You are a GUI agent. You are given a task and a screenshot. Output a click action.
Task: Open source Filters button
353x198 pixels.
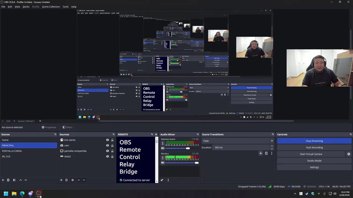[x=68, y=127]
